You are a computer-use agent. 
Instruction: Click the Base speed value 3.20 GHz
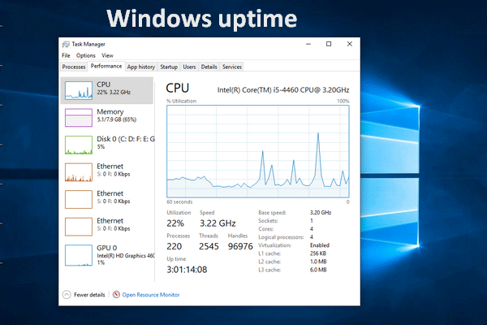coord(321,212)
